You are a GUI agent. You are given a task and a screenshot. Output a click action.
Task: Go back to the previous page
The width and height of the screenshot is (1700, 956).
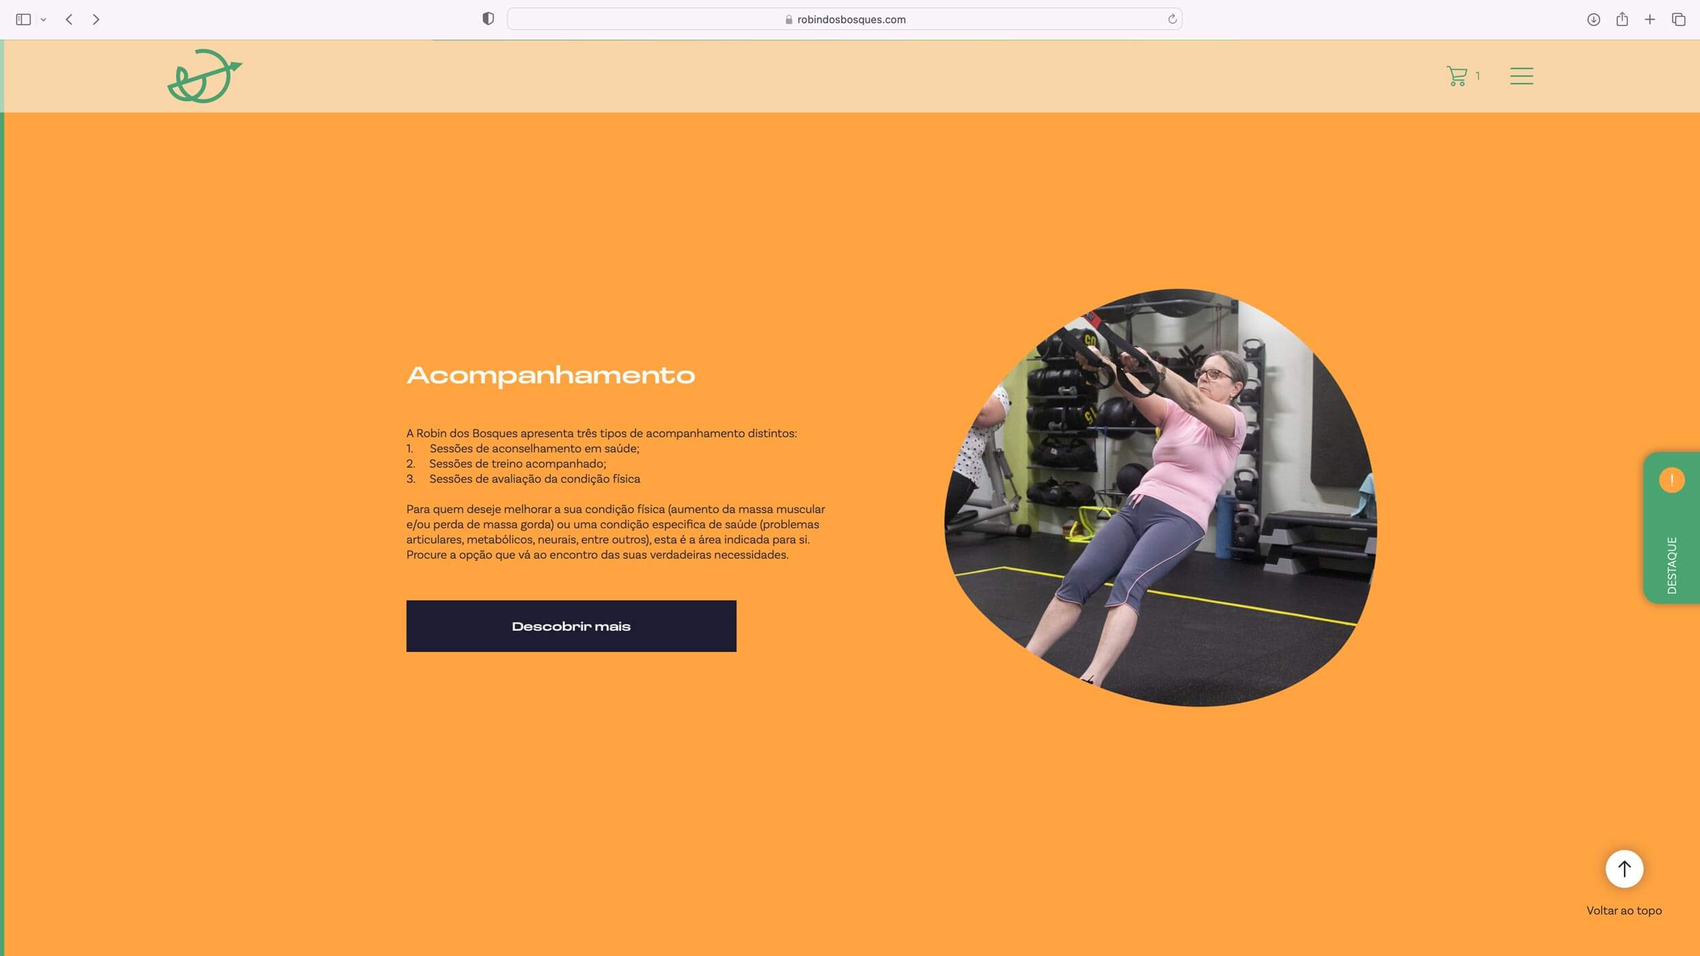point(69,19)
